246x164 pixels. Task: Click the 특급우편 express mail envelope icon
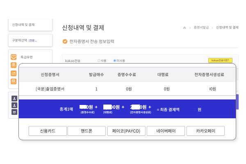click(14, 57)
